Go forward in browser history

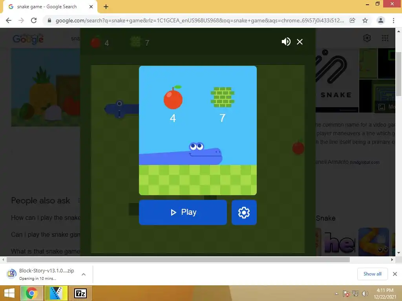pos(21,20)
